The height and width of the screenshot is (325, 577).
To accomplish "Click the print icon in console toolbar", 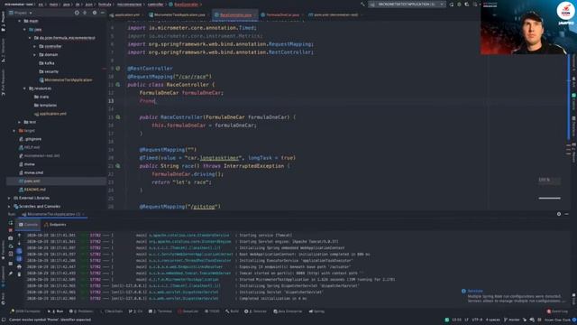I will point(19,266).
